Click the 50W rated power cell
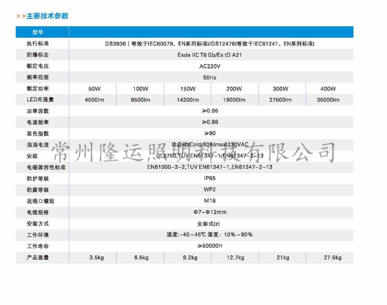This screenshot has width=387, height=305. 94,89
